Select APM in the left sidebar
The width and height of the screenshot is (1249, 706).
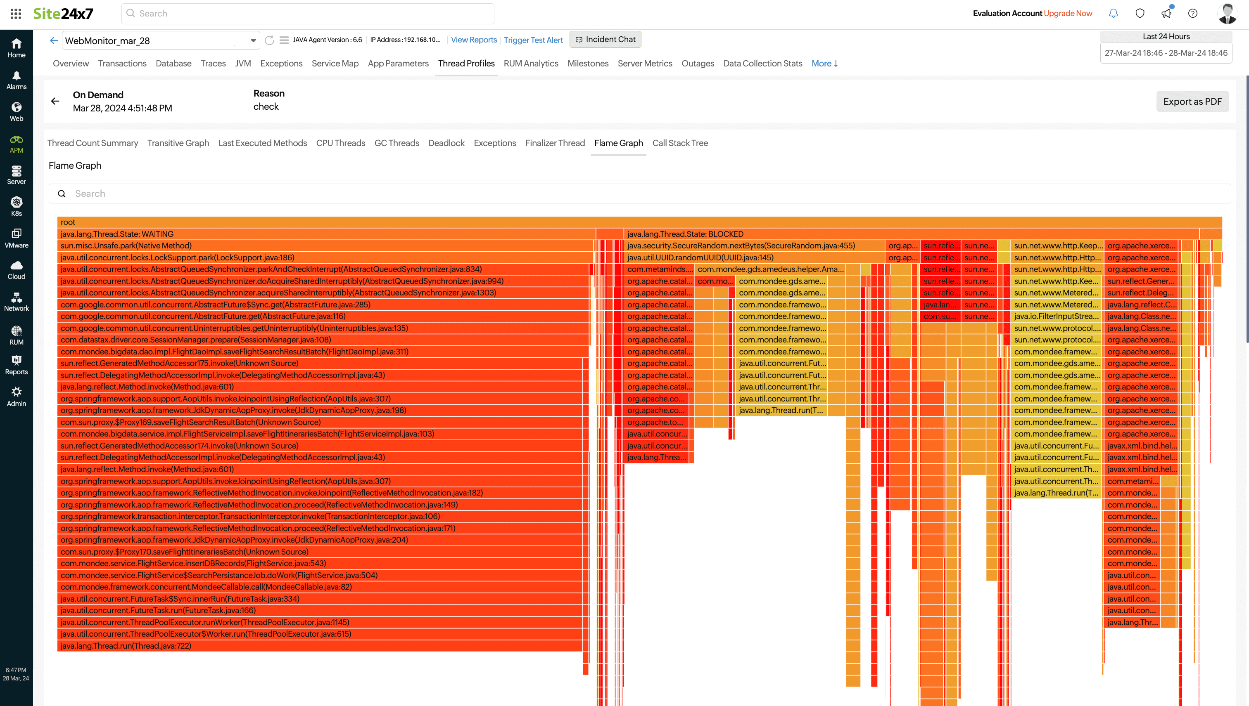(x=16, y=143)
